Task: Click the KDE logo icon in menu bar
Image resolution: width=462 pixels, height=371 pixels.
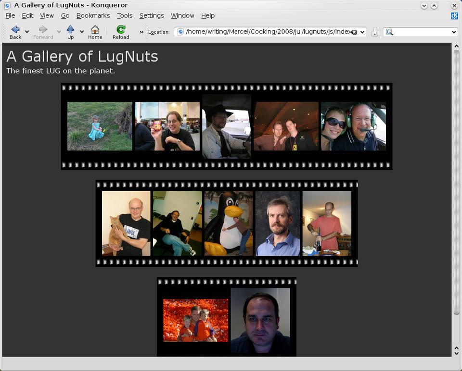Action: click(x=454, y=16)
